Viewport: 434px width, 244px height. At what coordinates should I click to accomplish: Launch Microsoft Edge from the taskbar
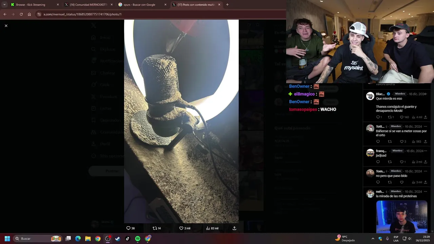[x=78, y=239]
